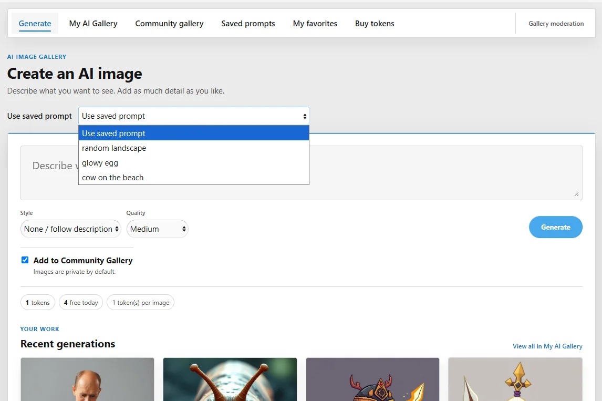Click the '1 token(s) per image' badge

coord(140,303)
